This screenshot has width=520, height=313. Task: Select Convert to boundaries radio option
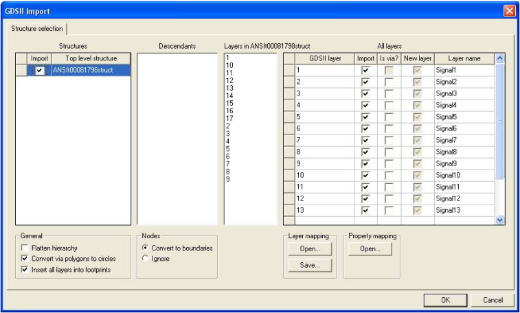(x=145, y=248)
